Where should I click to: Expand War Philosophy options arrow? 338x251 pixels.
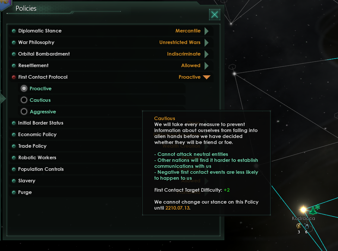[x=206, y=43]
